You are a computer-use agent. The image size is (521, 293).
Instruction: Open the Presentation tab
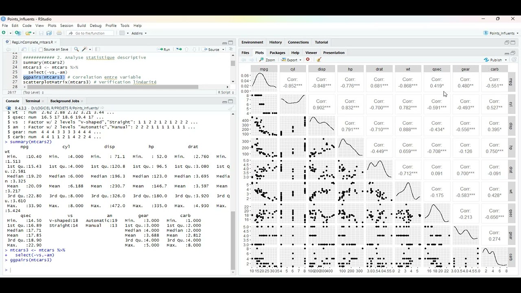point(334,52)
